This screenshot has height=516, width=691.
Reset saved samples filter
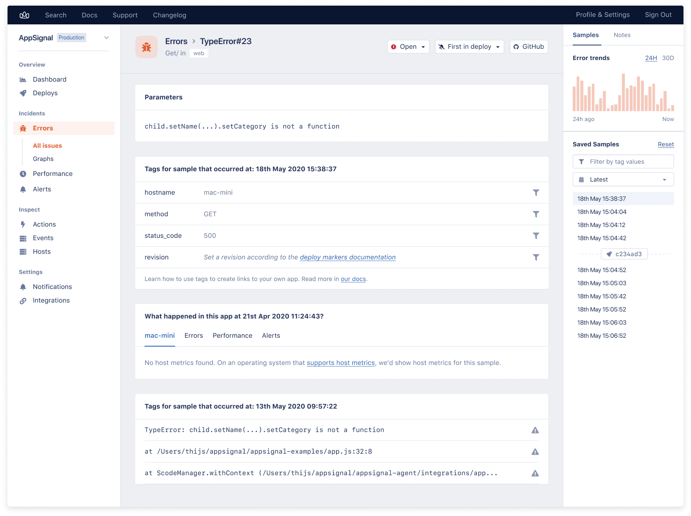click(x=666, y=144)
